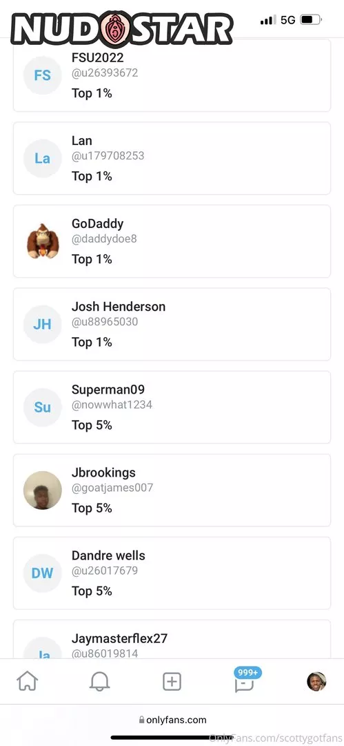Click the La initials avatar
Viewport: 344px width, 746px height.
(x=42, y=158)
